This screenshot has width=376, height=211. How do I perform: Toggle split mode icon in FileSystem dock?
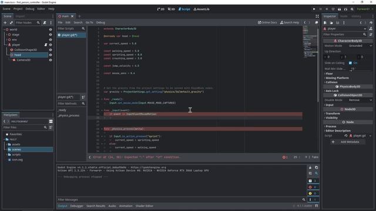pyautogui.click(x=51, y=121)
